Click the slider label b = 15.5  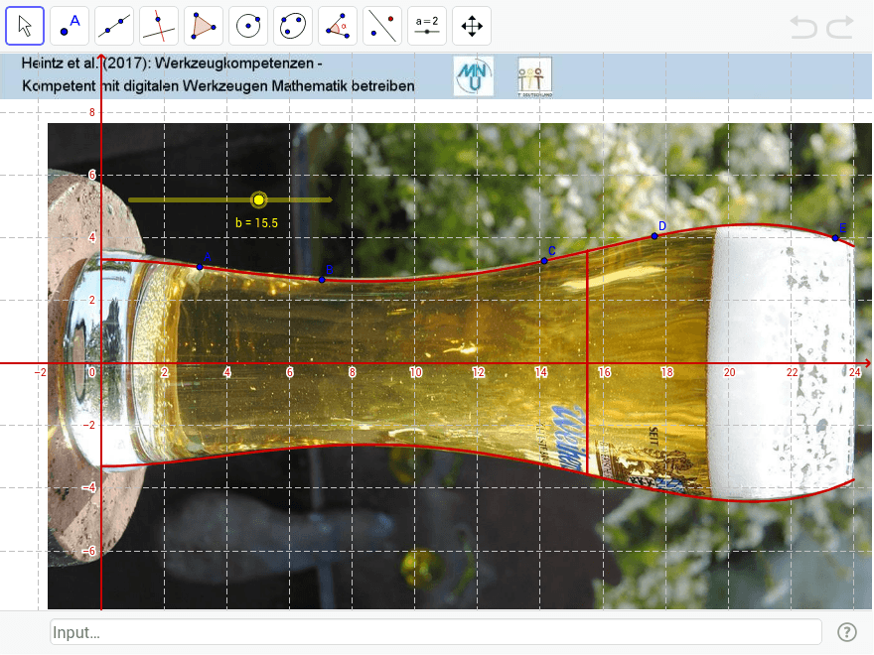pos(256,222)
